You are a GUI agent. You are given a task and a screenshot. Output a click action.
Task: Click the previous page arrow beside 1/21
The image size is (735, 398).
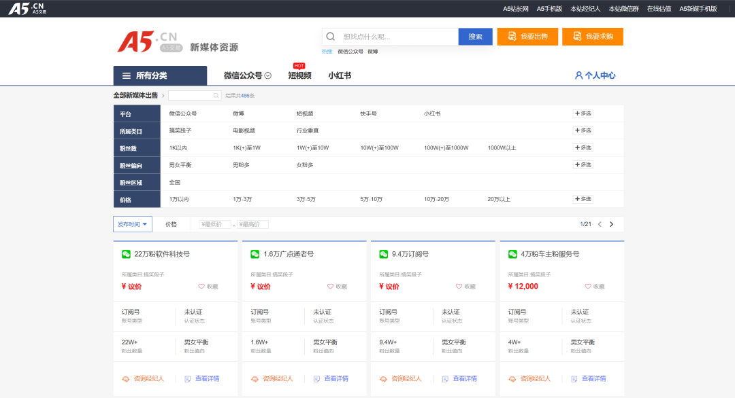[600, 224]
